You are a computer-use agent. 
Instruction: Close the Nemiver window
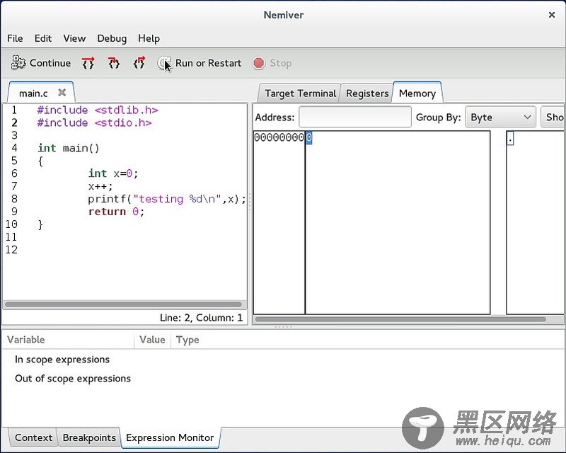(x=552, y=15)
